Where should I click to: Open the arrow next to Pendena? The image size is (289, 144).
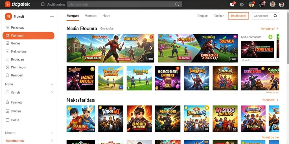point(277,100)
